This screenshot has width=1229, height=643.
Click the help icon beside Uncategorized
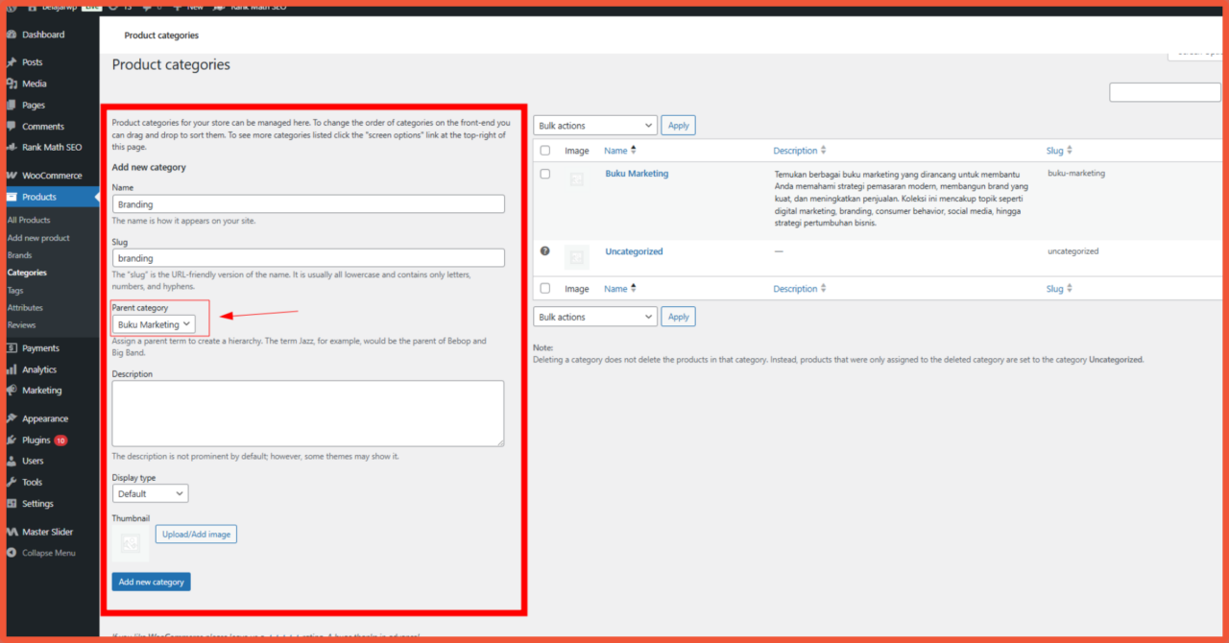545,251
